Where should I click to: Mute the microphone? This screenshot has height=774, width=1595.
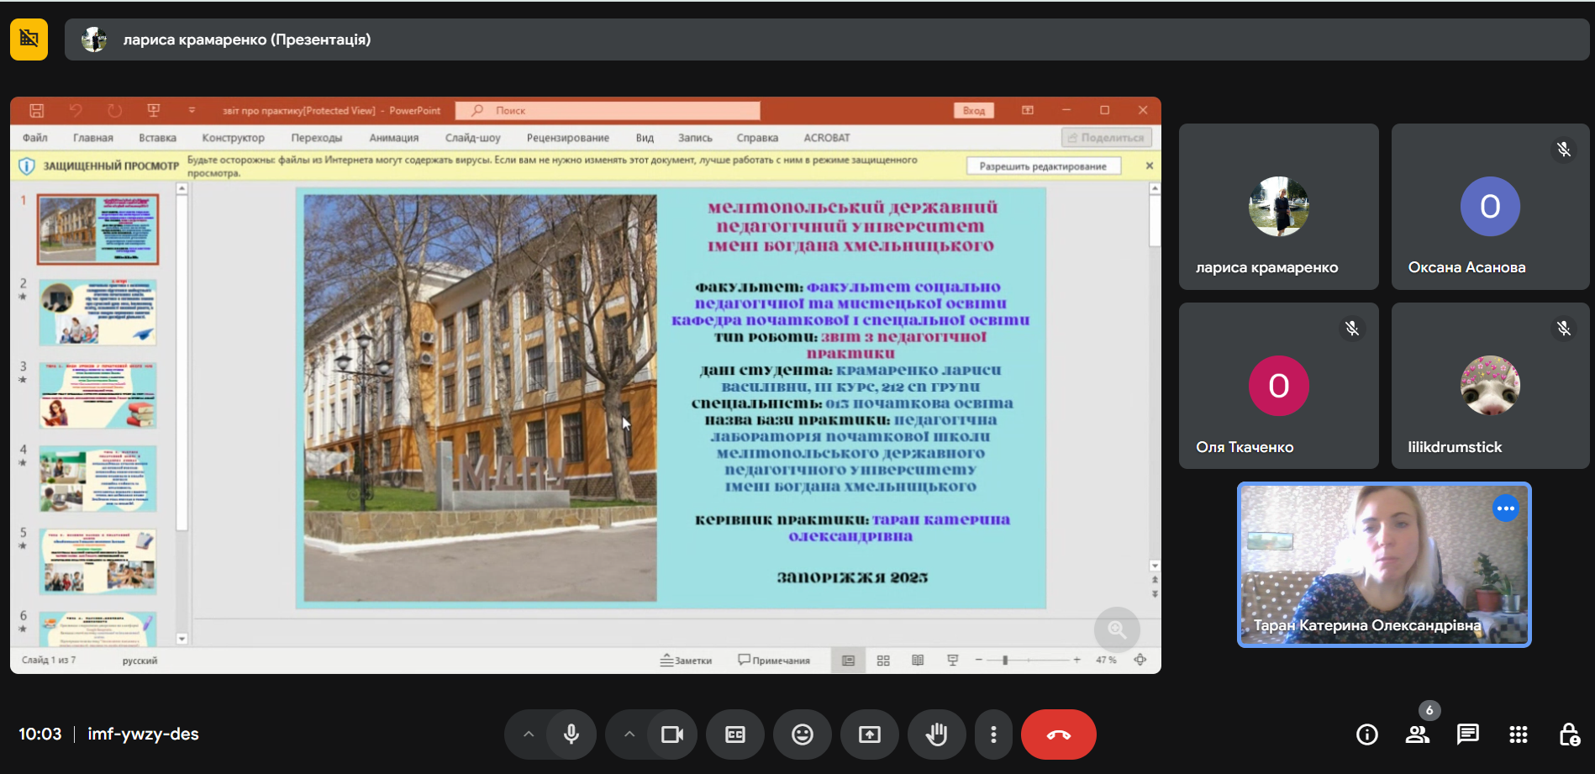tap(571, 735)
